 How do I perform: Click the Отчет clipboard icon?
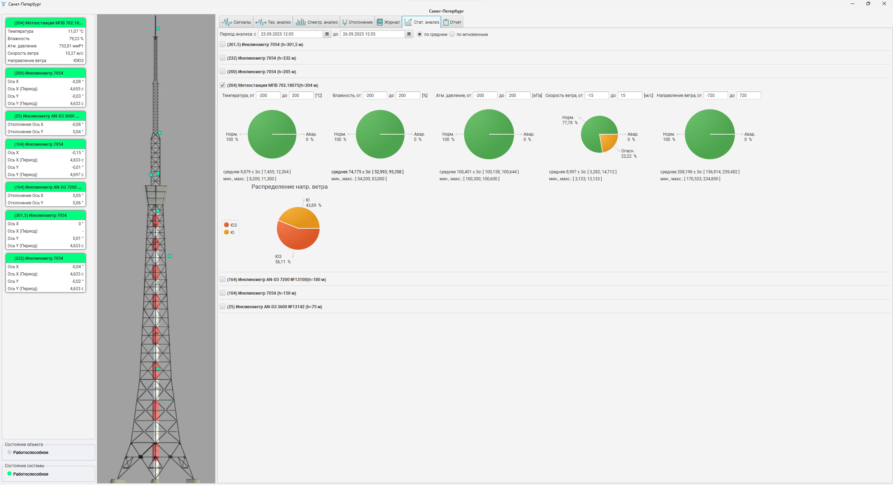(446, 22)
